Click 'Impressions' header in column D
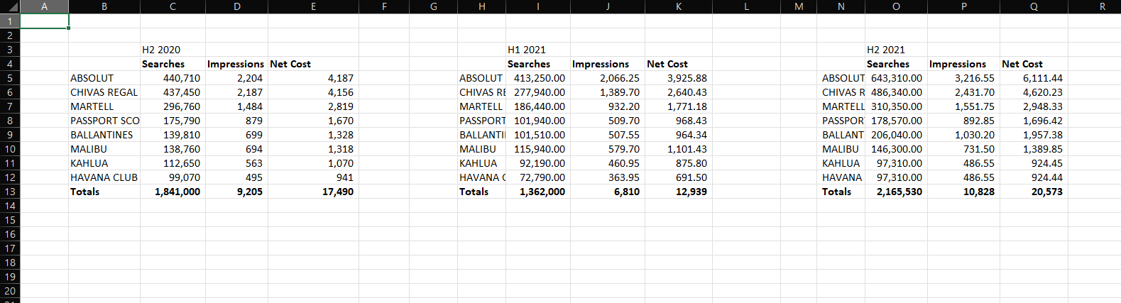 coord(236,64)
